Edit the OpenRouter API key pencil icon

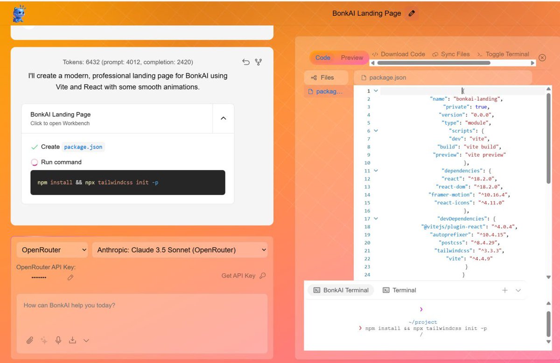70,277
